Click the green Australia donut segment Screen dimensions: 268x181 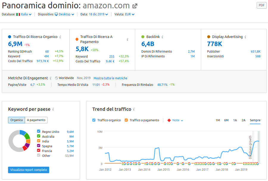[27, 136]
